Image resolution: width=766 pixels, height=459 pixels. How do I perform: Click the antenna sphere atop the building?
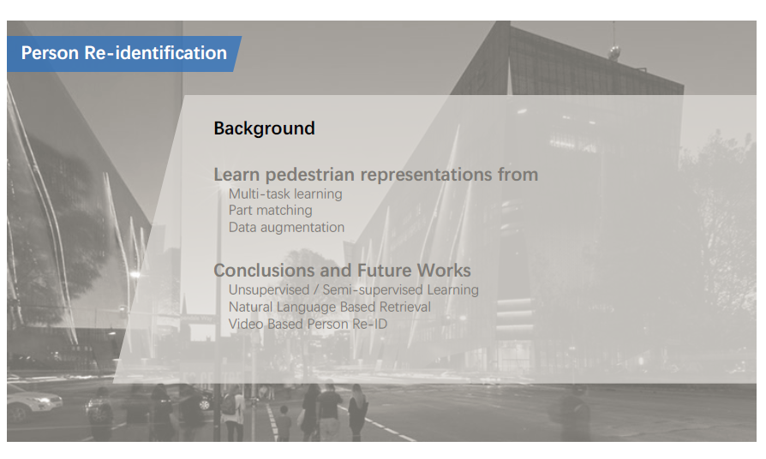point(613,51)
